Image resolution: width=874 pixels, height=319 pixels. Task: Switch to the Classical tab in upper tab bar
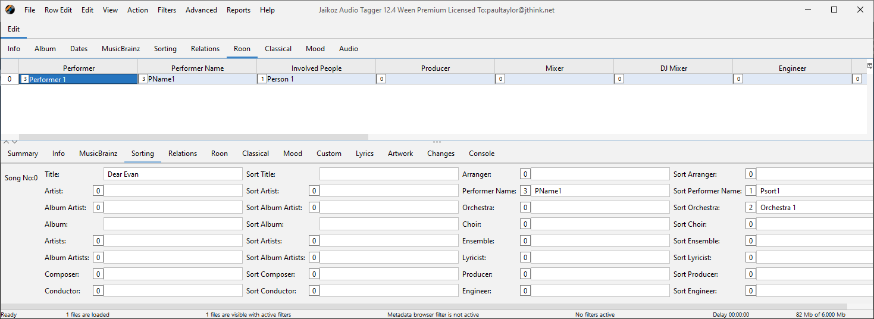[278, 49]
